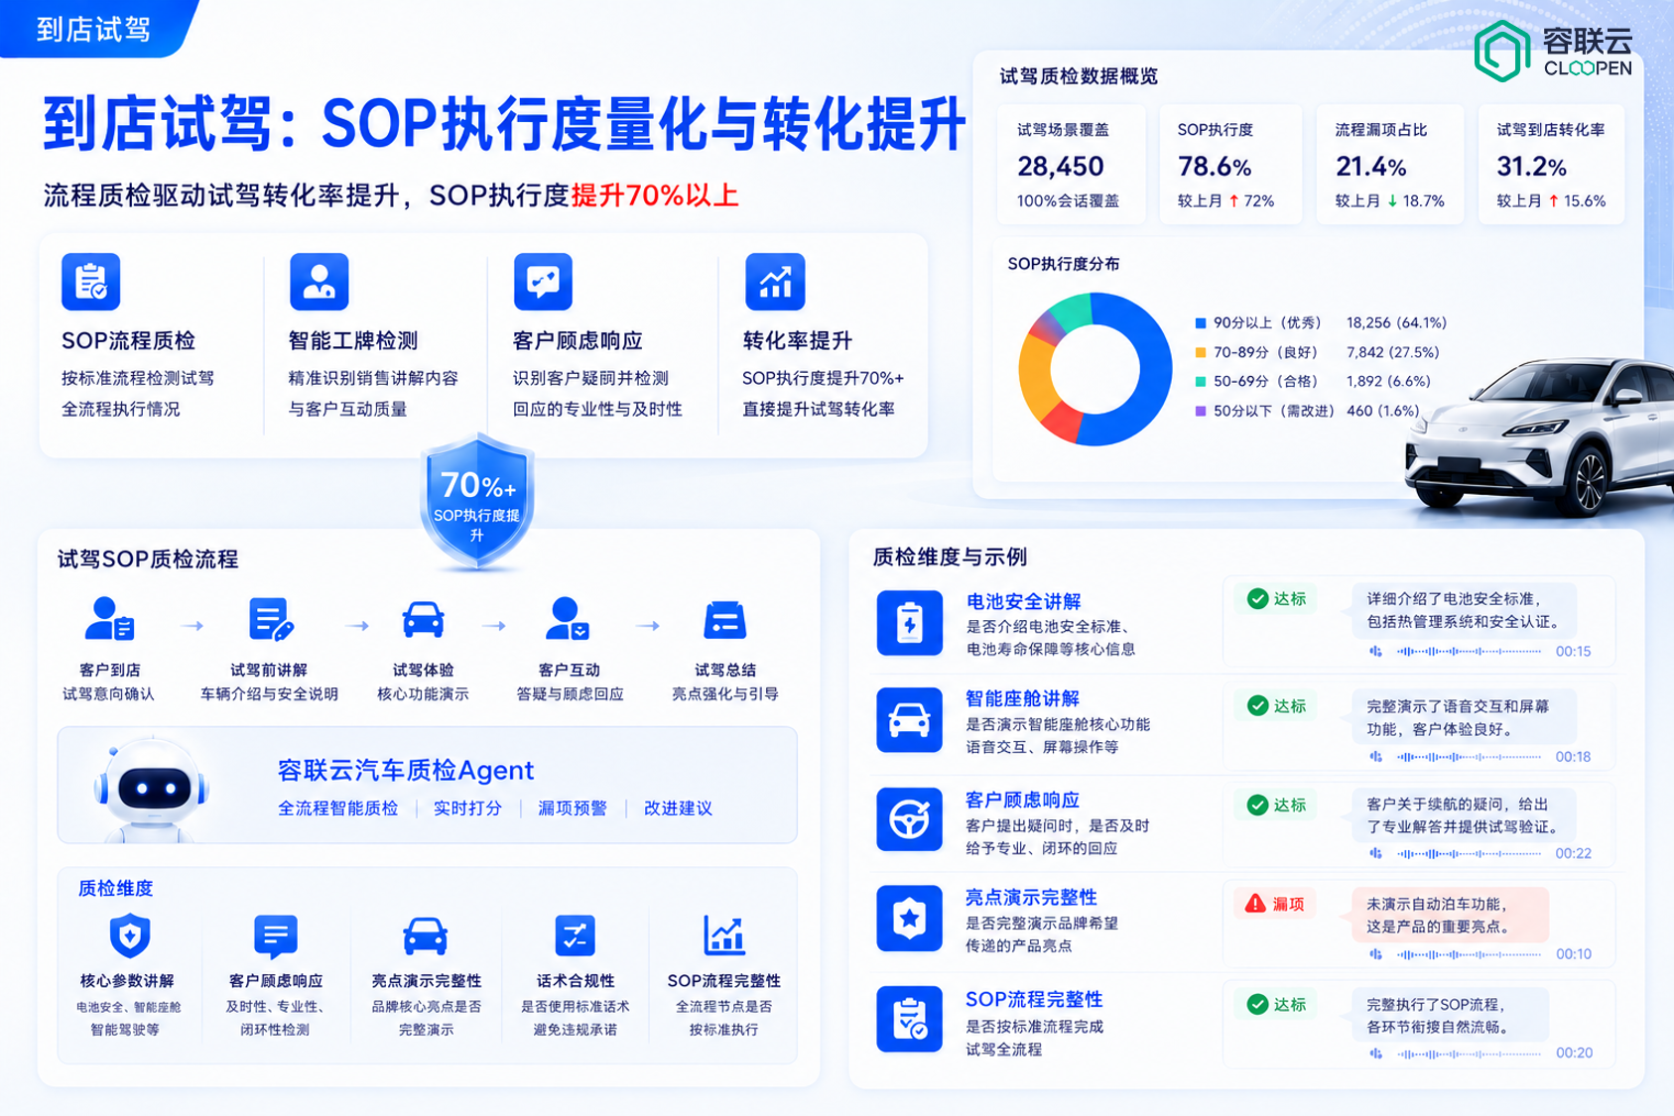The height and width of the screenshot is (1116, 1674).
Task: Open the 电池安全讲解 battery icon
Action: click(909, 623)
